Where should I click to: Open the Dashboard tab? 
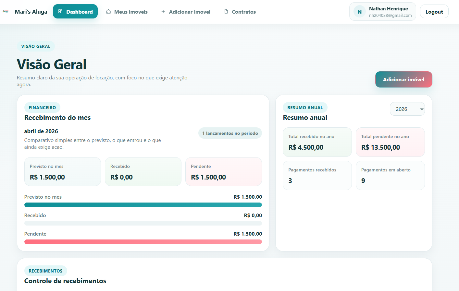coord(75,11)
